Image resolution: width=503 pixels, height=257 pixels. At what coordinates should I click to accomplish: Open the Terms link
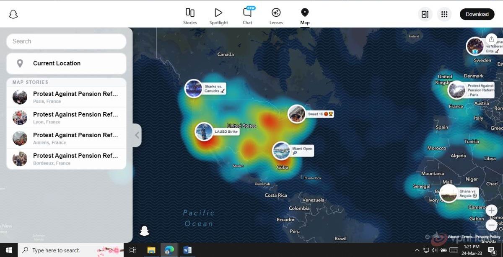click(467, 237)
